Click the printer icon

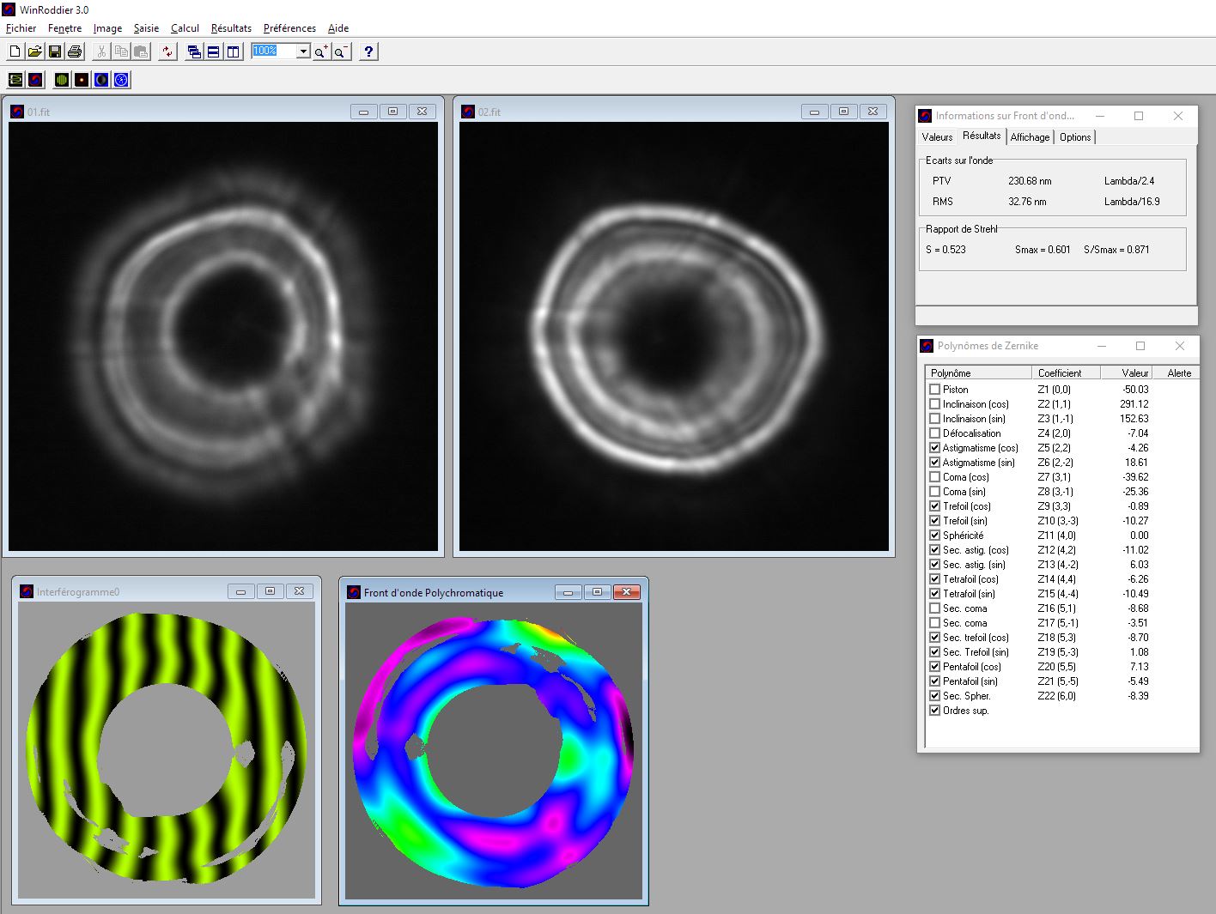[75, 51]
